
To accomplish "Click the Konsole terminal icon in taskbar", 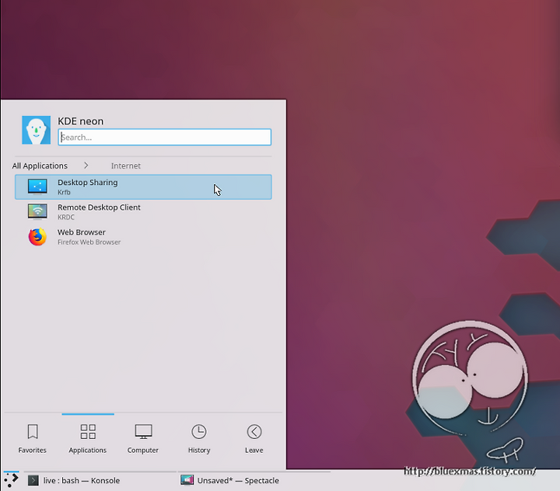I will click(33, 481).
